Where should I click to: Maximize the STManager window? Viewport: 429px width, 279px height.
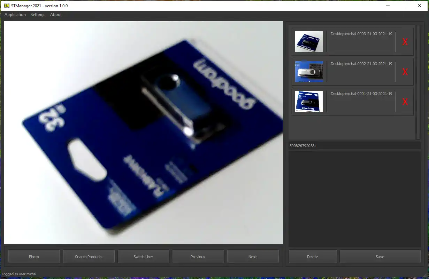[x=404, y=6]
